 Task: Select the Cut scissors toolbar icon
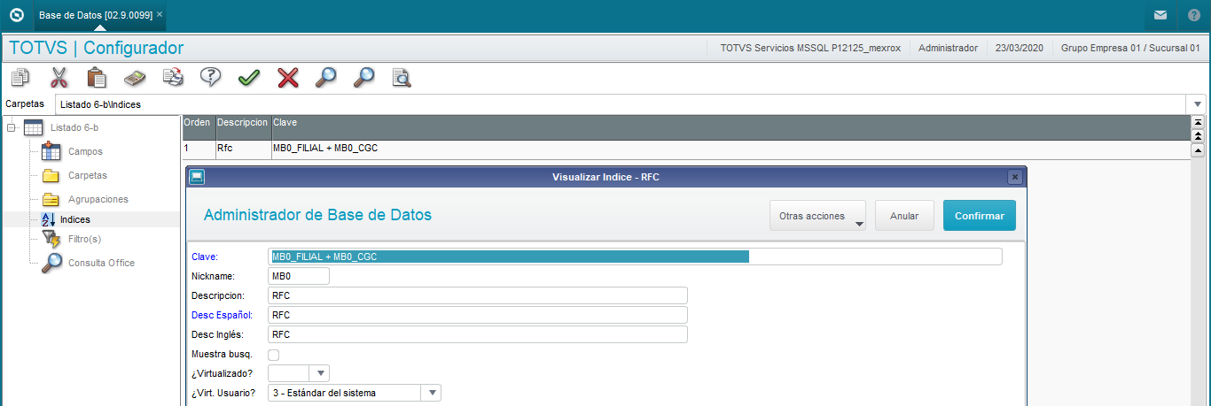click(x=59, y=78)
